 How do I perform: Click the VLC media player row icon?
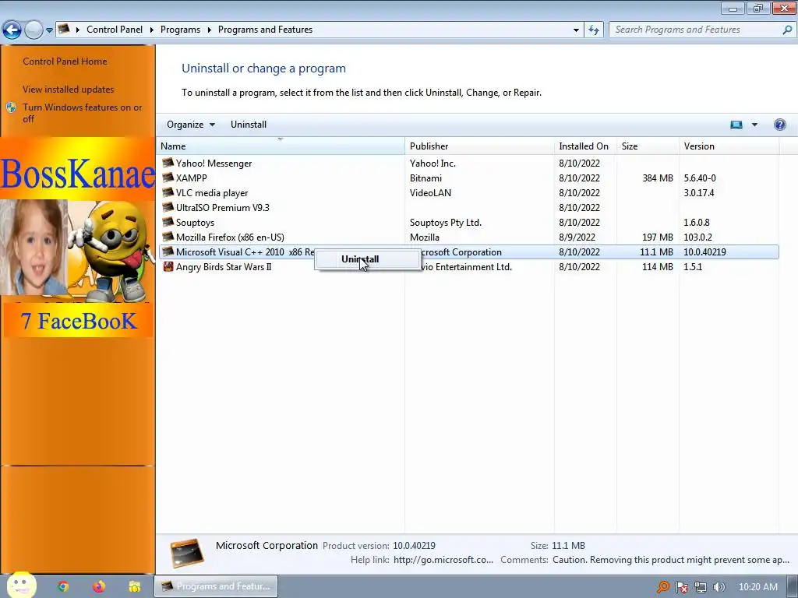tap(168, 193)
